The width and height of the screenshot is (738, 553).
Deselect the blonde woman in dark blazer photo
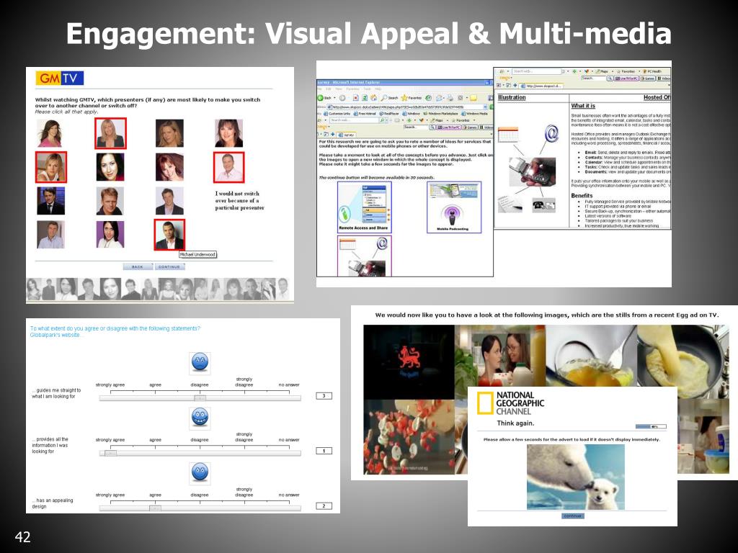pyautogui.click(x=110, y=133)
